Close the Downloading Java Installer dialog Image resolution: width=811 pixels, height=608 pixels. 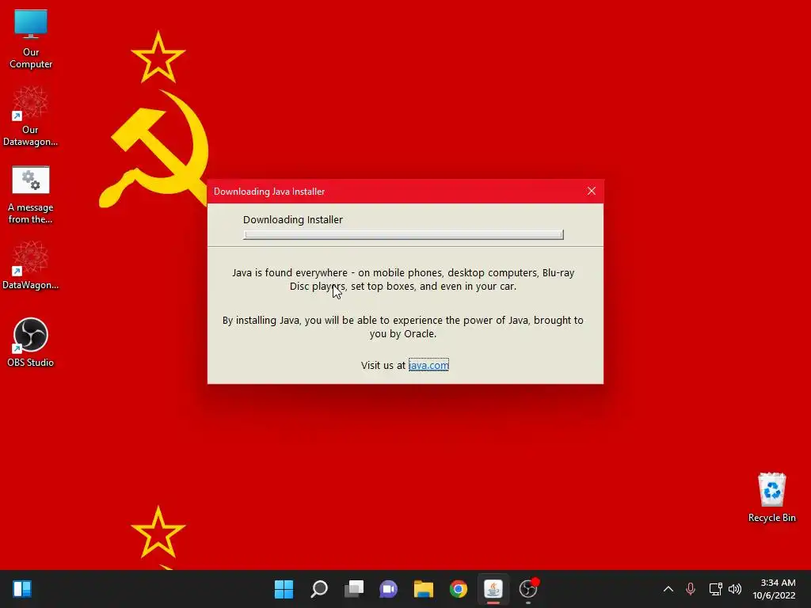coord(592,191)
